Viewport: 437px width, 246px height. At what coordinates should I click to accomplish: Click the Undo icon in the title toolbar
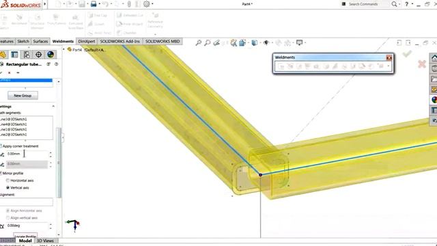click(x=105, y=4)
